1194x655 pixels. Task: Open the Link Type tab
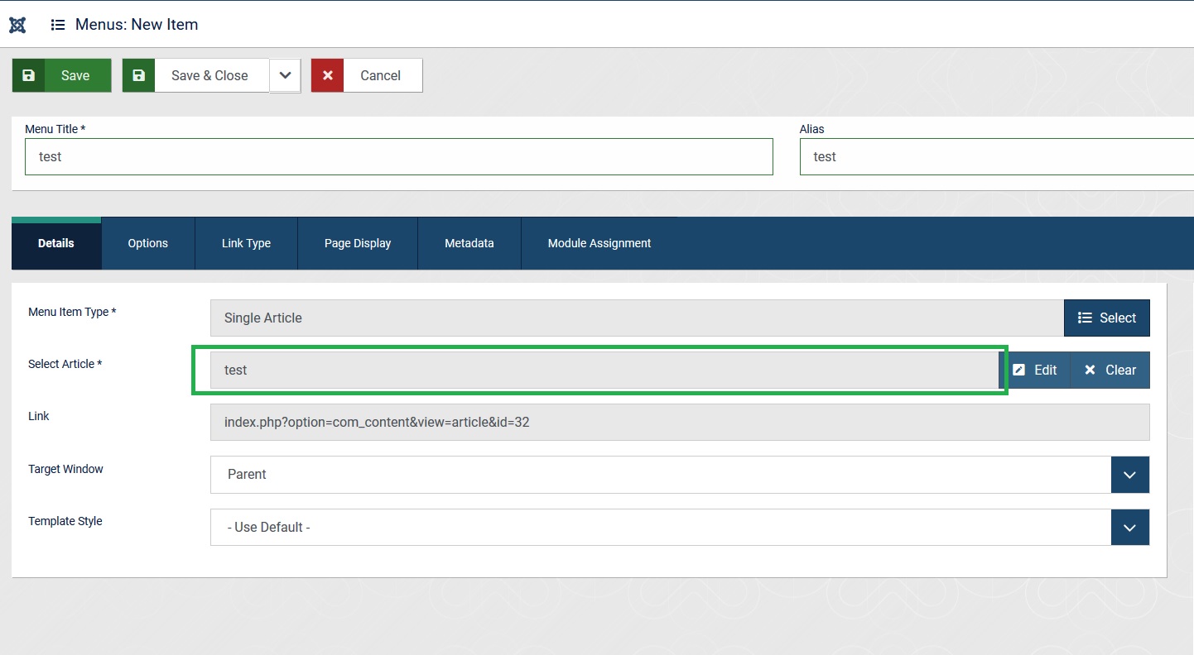(x=247, y=243)
